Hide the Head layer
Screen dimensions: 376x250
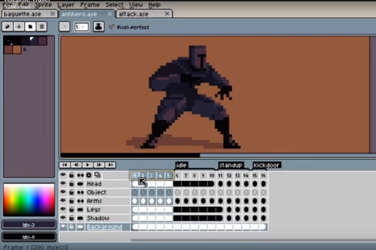tap(63, 184)
